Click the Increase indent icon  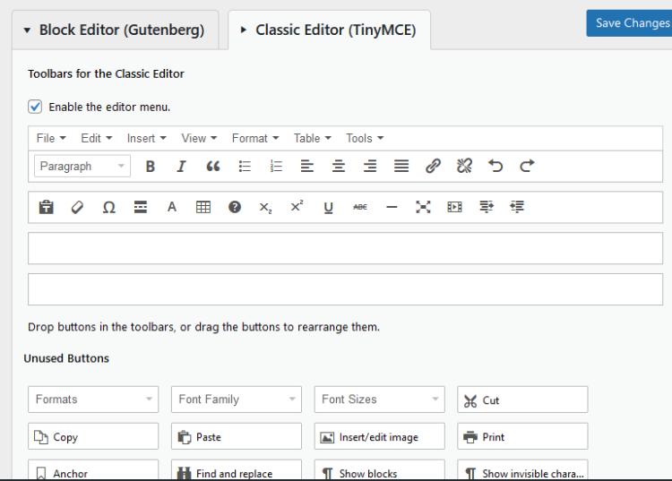point(486,207)
